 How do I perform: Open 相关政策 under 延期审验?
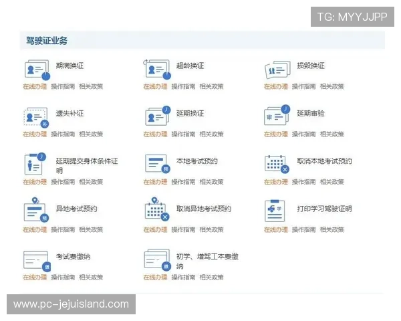(x=332, y=134)
